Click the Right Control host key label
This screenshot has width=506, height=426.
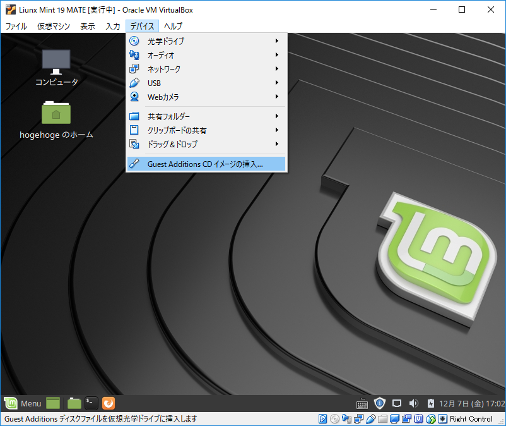tap(471, 419)
